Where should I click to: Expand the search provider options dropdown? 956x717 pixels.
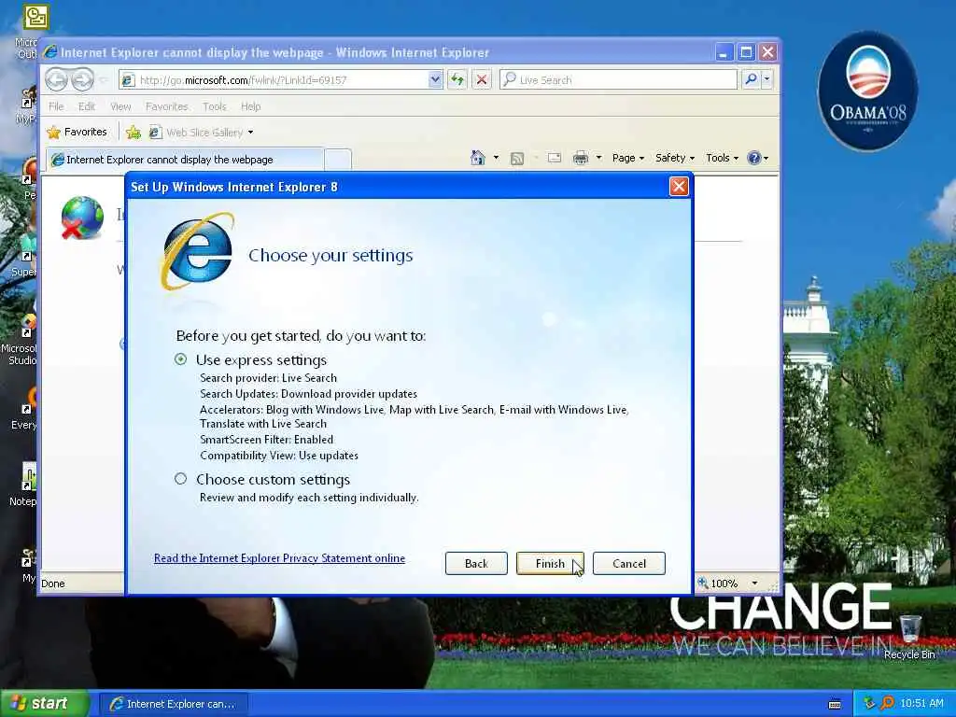pyautogui.click(x=767, y=79)
